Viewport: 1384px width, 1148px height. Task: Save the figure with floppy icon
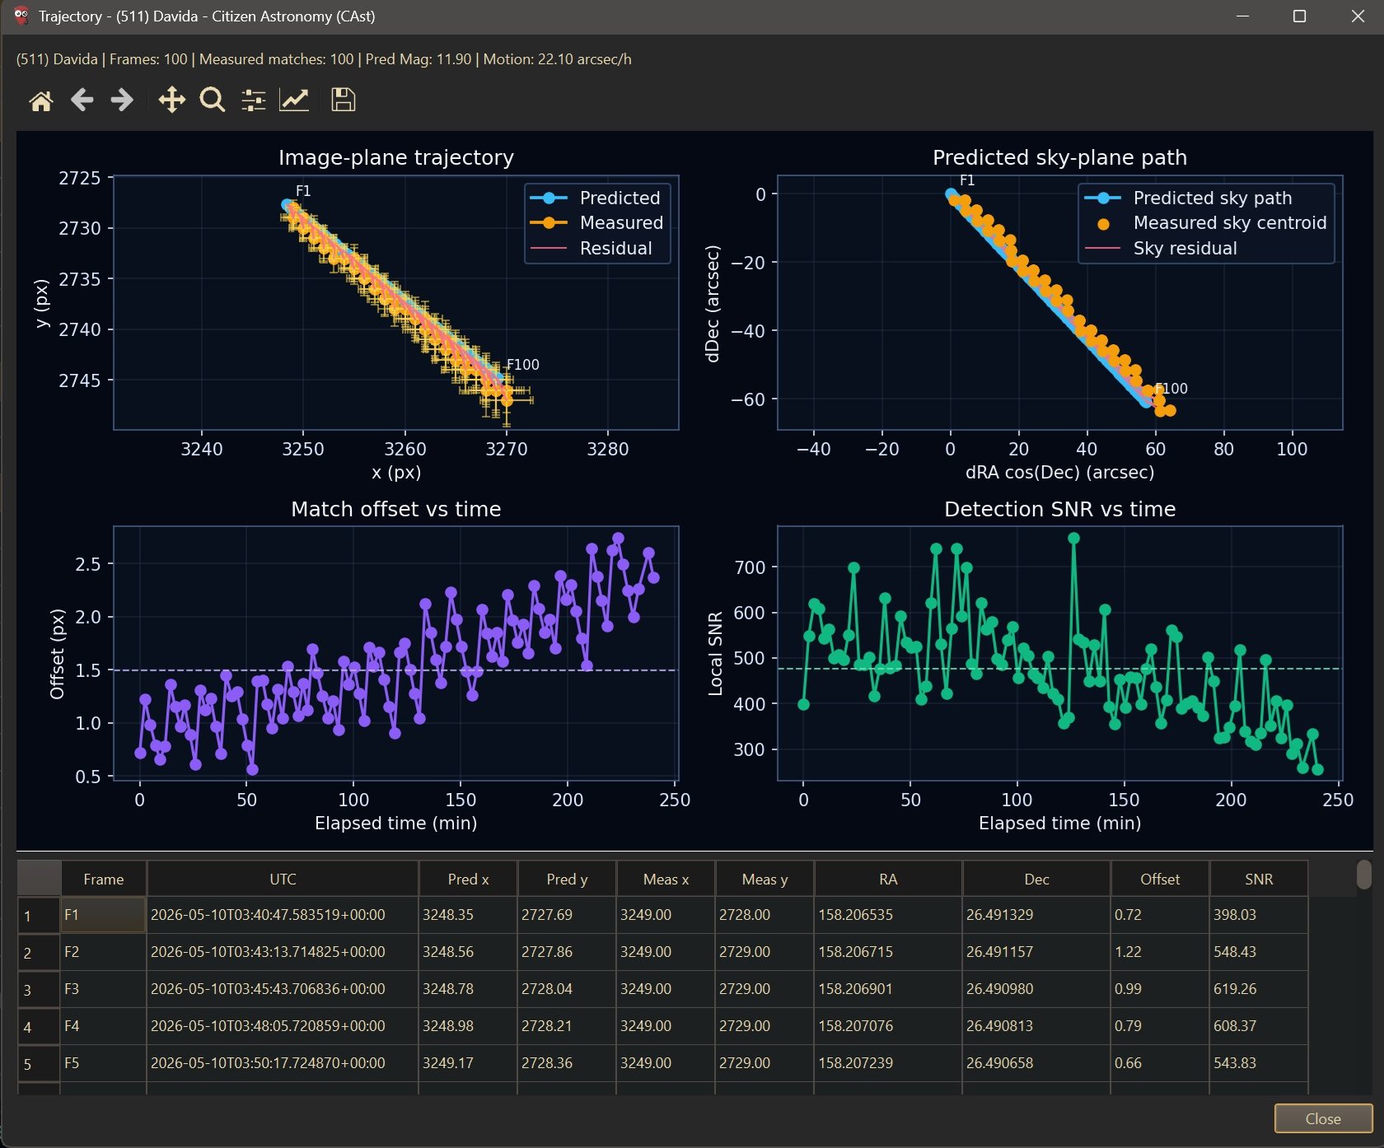(344, 100)
